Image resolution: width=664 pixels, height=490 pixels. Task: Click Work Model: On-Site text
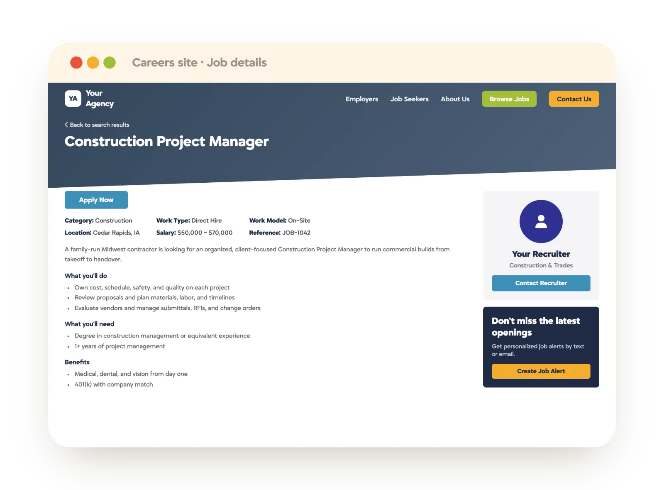click(x=280, y=220)
